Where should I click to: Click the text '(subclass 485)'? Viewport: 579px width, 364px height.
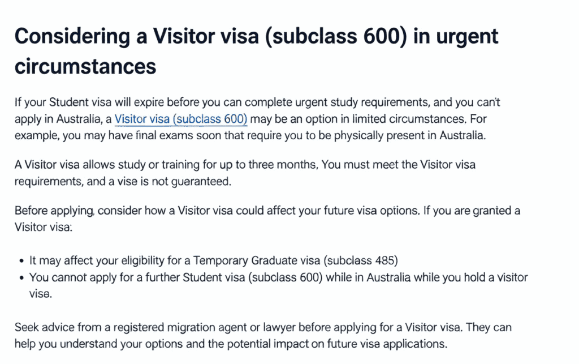(360, 260)
